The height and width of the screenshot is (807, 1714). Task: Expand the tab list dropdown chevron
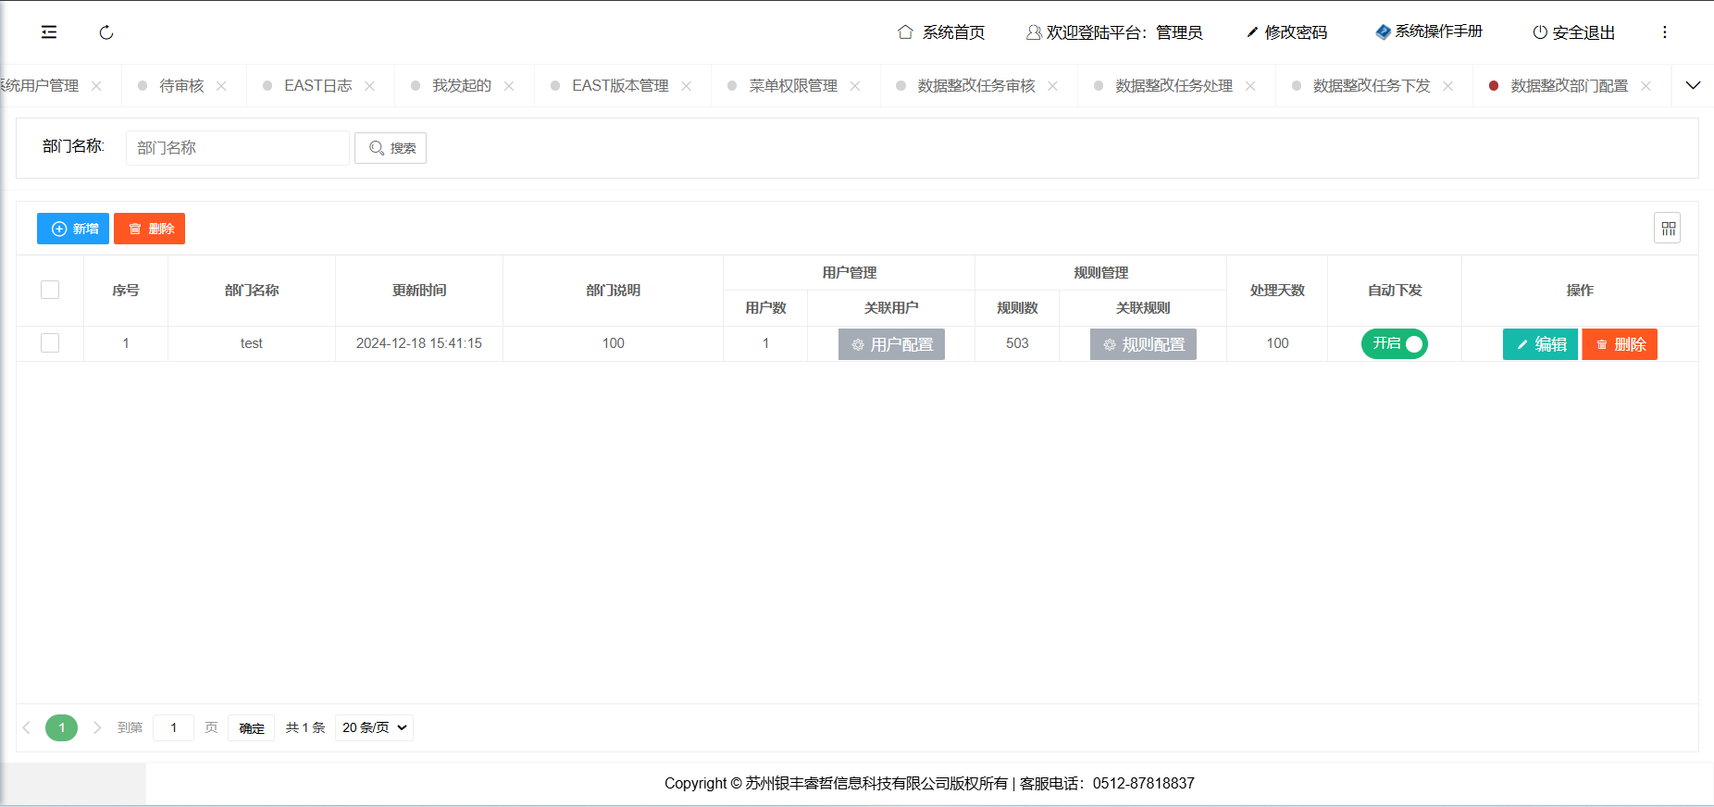1693,85
